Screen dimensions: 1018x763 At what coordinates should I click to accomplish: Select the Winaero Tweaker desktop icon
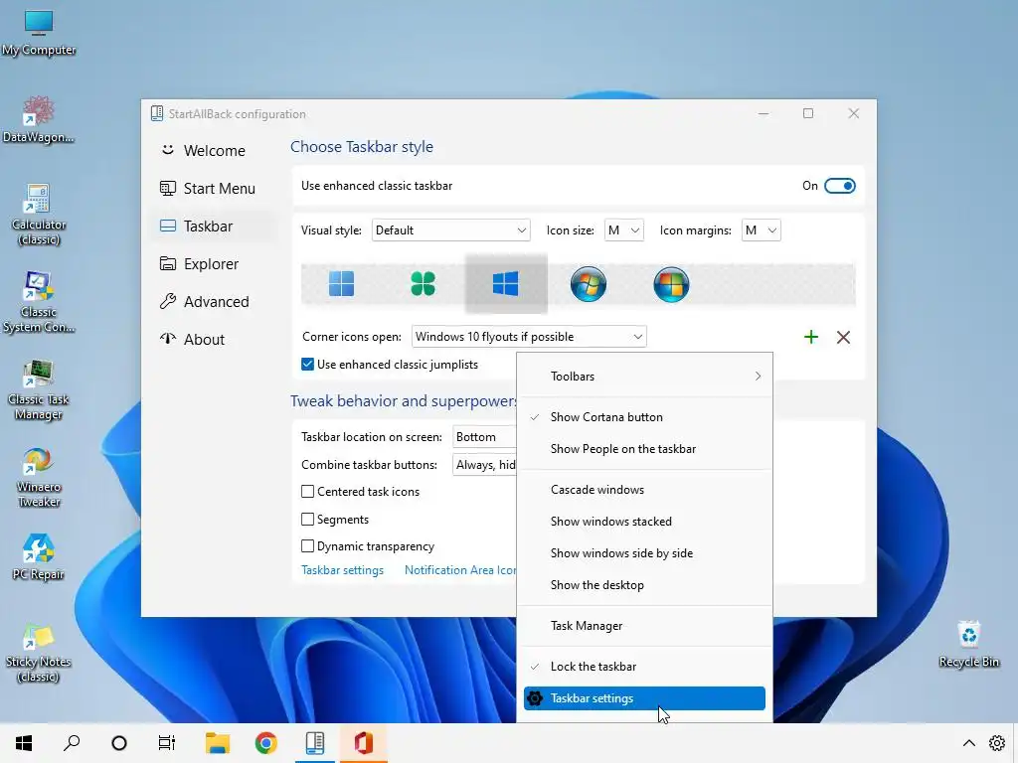[39, 478]
